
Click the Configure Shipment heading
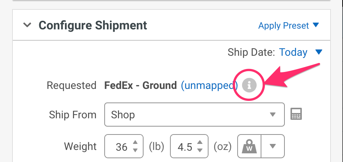93,25
